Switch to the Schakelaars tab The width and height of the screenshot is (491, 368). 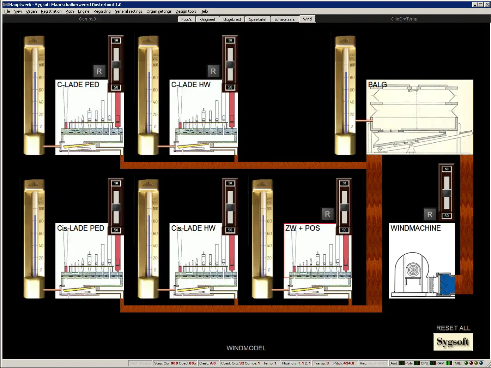tap(284, 19)
